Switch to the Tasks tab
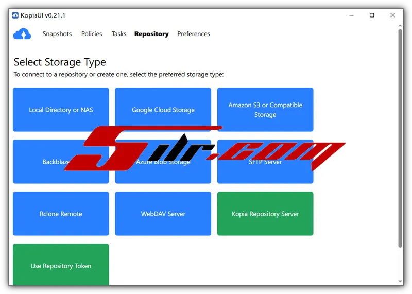 click(119, 34)
